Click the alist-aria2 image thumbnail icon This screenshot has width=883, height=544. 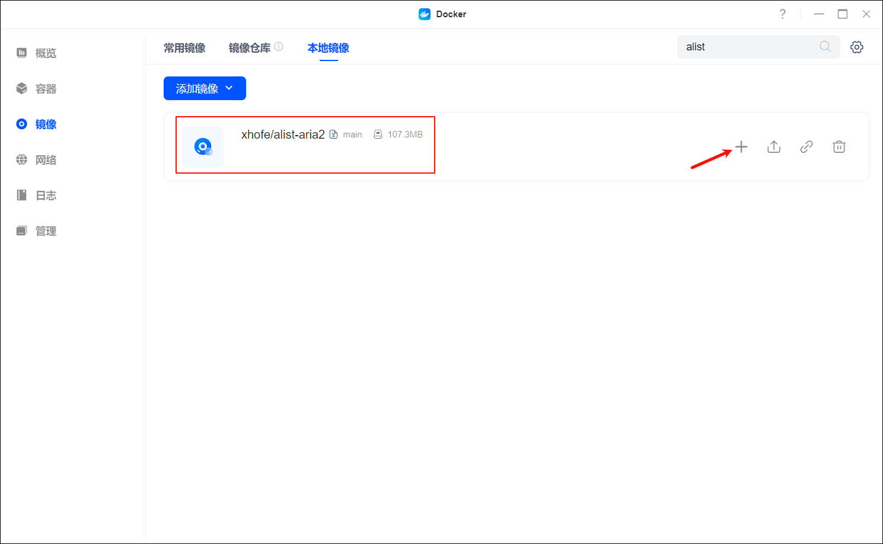point(203,146)
